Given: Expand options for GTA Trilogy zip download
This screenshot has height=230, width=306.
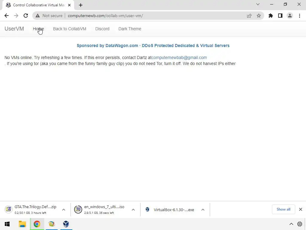Looking at the screenshot, I should (x=64, y=210).
